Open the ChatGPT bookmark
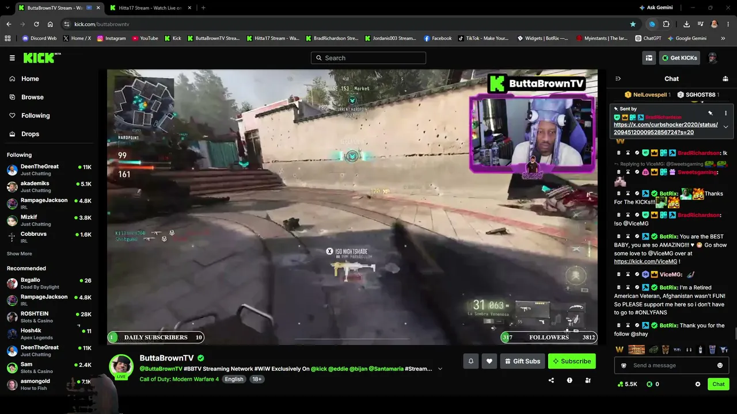Screen dimensions: 737x414 648,39
